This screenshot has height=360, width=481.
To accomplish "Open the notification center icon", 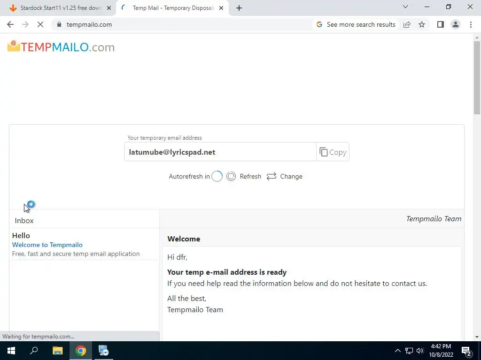I will [x=466, y=351].
